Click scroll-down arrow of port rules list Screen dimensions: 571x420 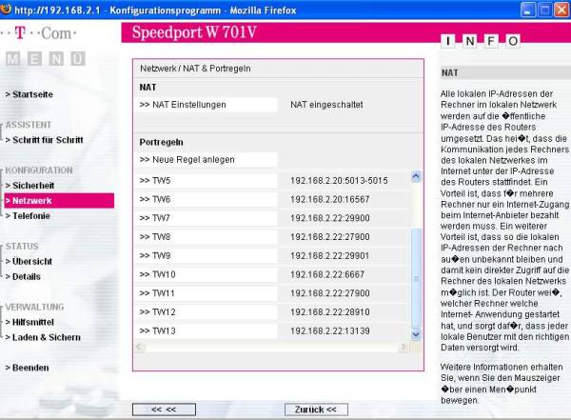click(415, 332)
